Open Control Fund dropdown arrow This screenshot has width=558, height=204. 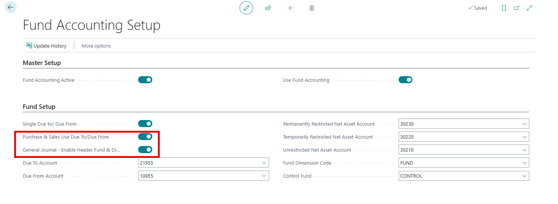(524, 176)
